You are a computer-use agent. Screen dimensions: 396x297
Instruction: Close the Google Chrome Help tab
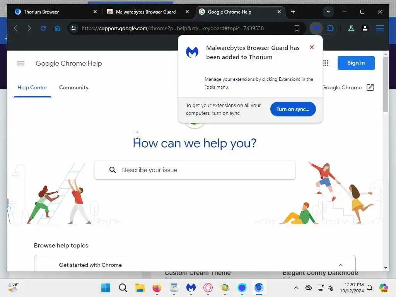(279, 12)
